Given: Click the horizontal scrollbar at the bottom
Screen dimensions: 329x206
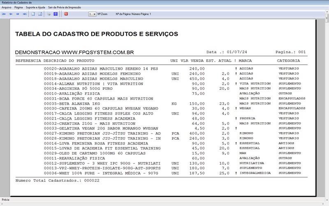Looking at the screenshot, I should (x=162, y=204).
